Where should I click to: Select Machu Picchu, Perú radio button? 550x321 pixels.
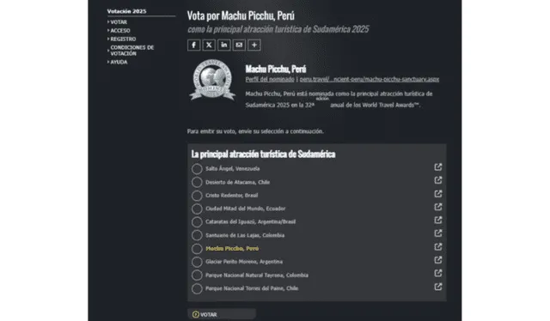click(x=197, y=249)
